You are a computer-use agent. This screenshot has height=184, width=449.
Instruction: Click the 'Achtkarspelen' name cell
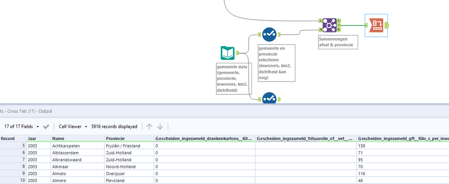click(77, 146)
